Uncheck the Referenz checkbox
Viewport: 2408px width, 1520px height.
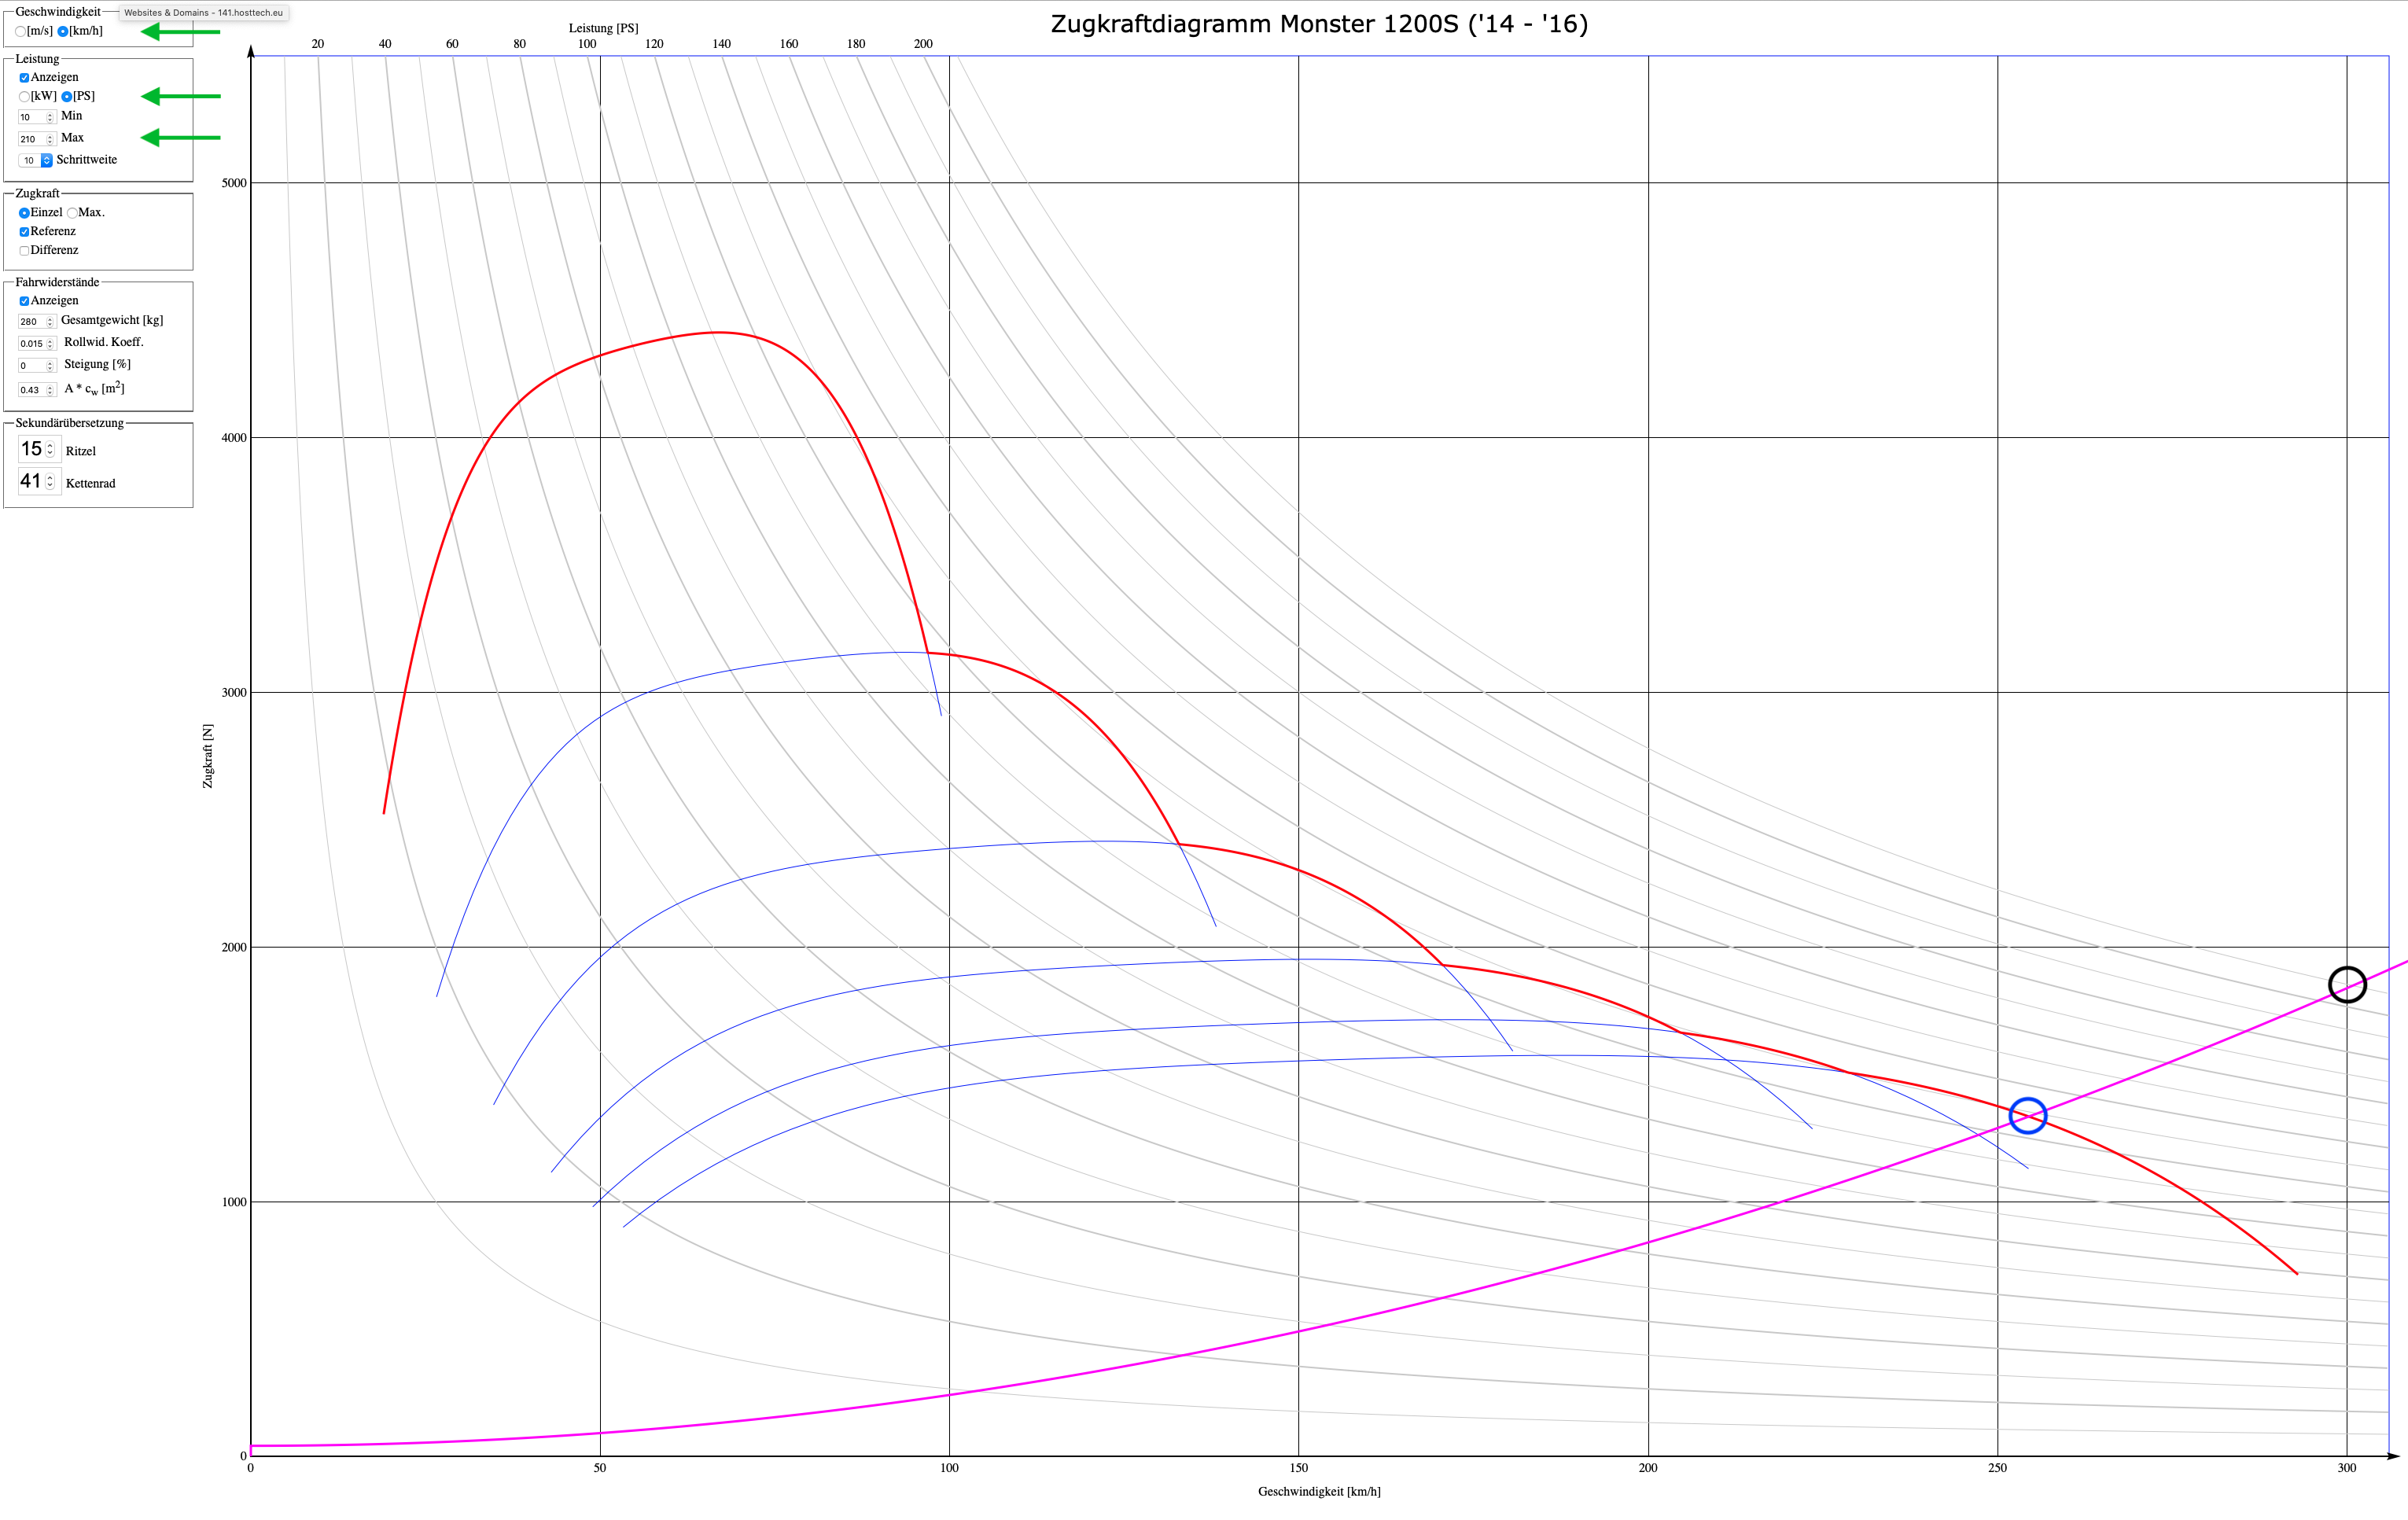pos(24,232)
